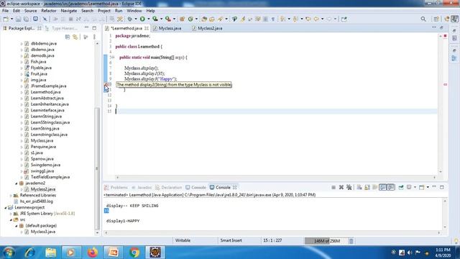Image resolution: width=460 pixels, height=259 pixels.
Task: Open the Refactor menu
Action: [x=49, y=11]
